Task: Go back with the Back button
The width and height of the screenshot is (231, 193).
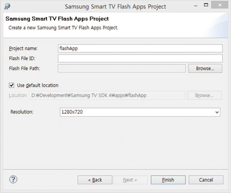Action: (95, 180)
